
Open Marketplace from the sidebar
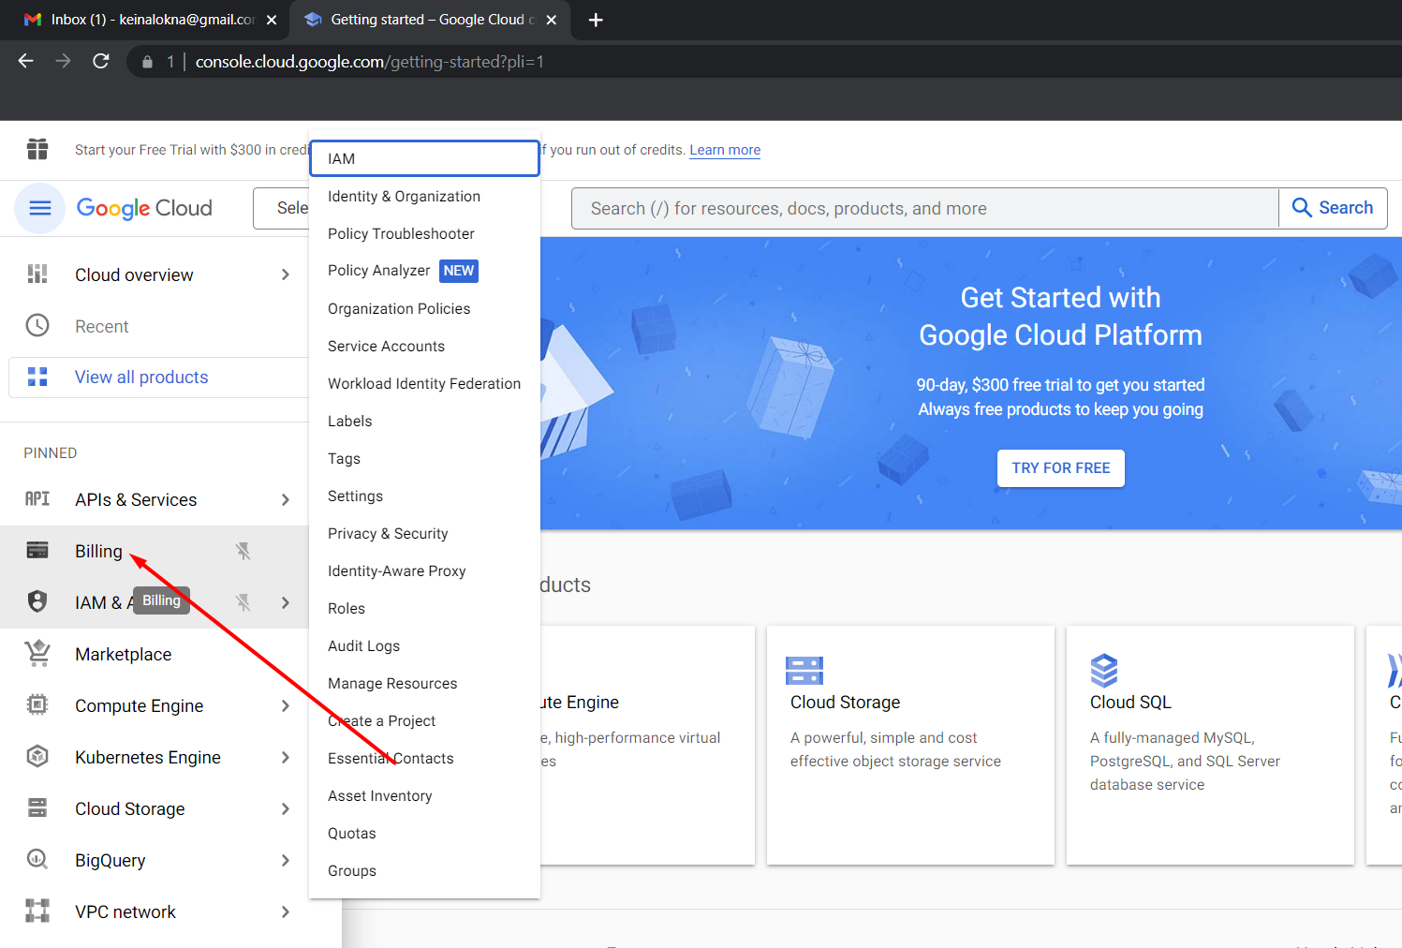tap(155, 654)
